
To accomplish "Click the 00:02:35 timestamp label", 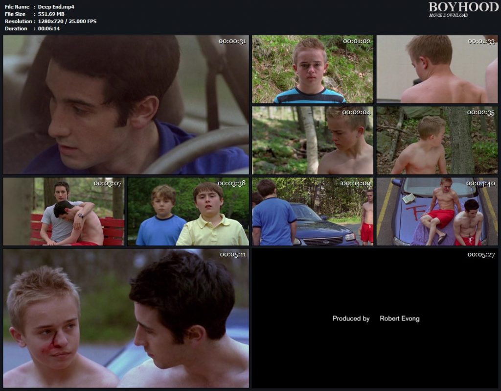I will [x=481, y=112].
